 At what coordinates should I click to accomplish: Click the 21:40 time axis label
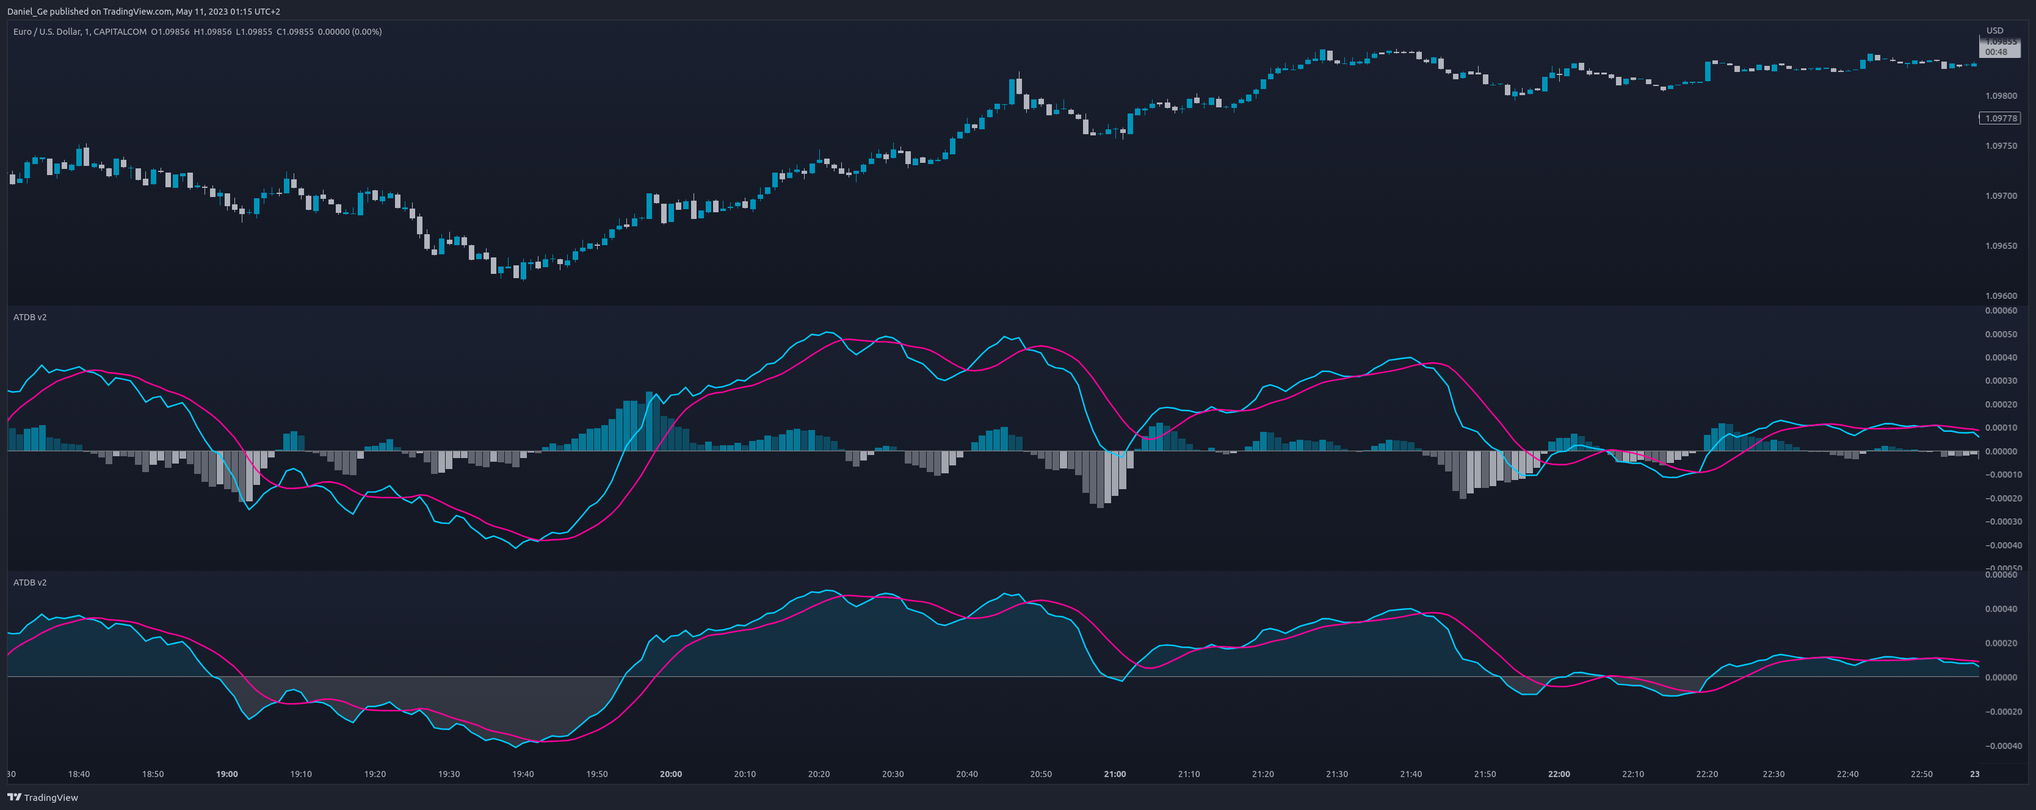1411,775
